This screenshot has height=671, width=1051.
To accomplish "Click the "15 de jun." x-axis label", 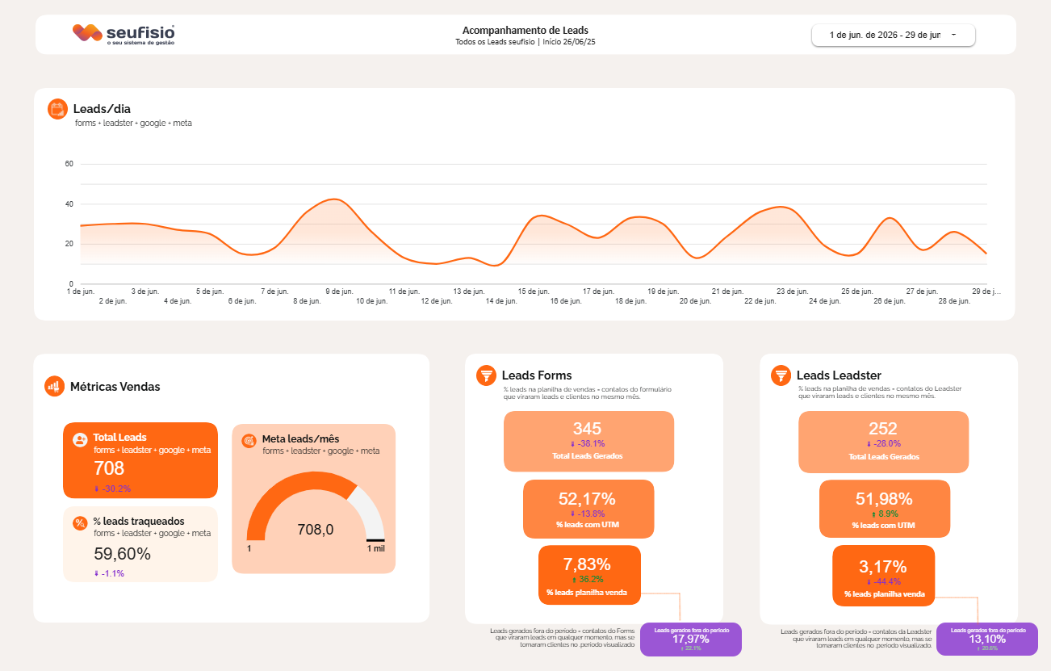I will coord(534,291).
